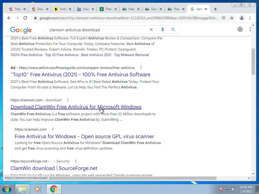This screenshot has width=259, height=194.
Task: Open Download ClamWin Free Antivirus for Microsoft Windows
Action: click(x=76, y=107)
